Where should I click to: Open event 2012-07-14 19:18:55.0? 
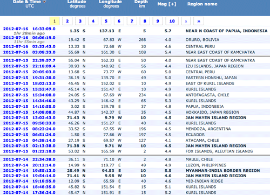pyautogui.click(x=29, y=181)
